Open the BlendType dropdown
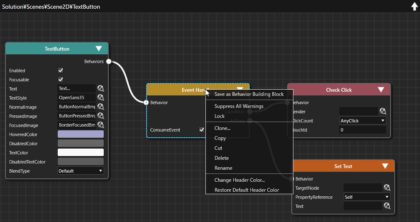 pos(81,171)
